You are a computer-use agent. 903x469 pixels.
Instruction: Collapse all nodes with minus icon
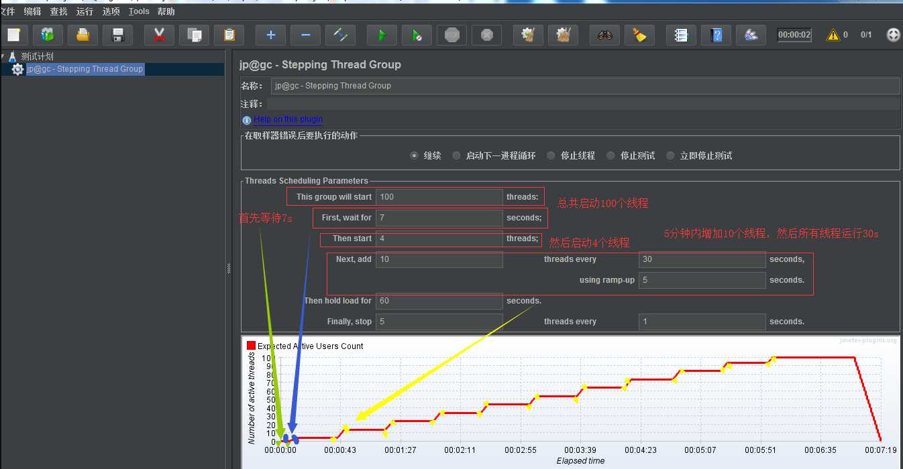(305, 35)
